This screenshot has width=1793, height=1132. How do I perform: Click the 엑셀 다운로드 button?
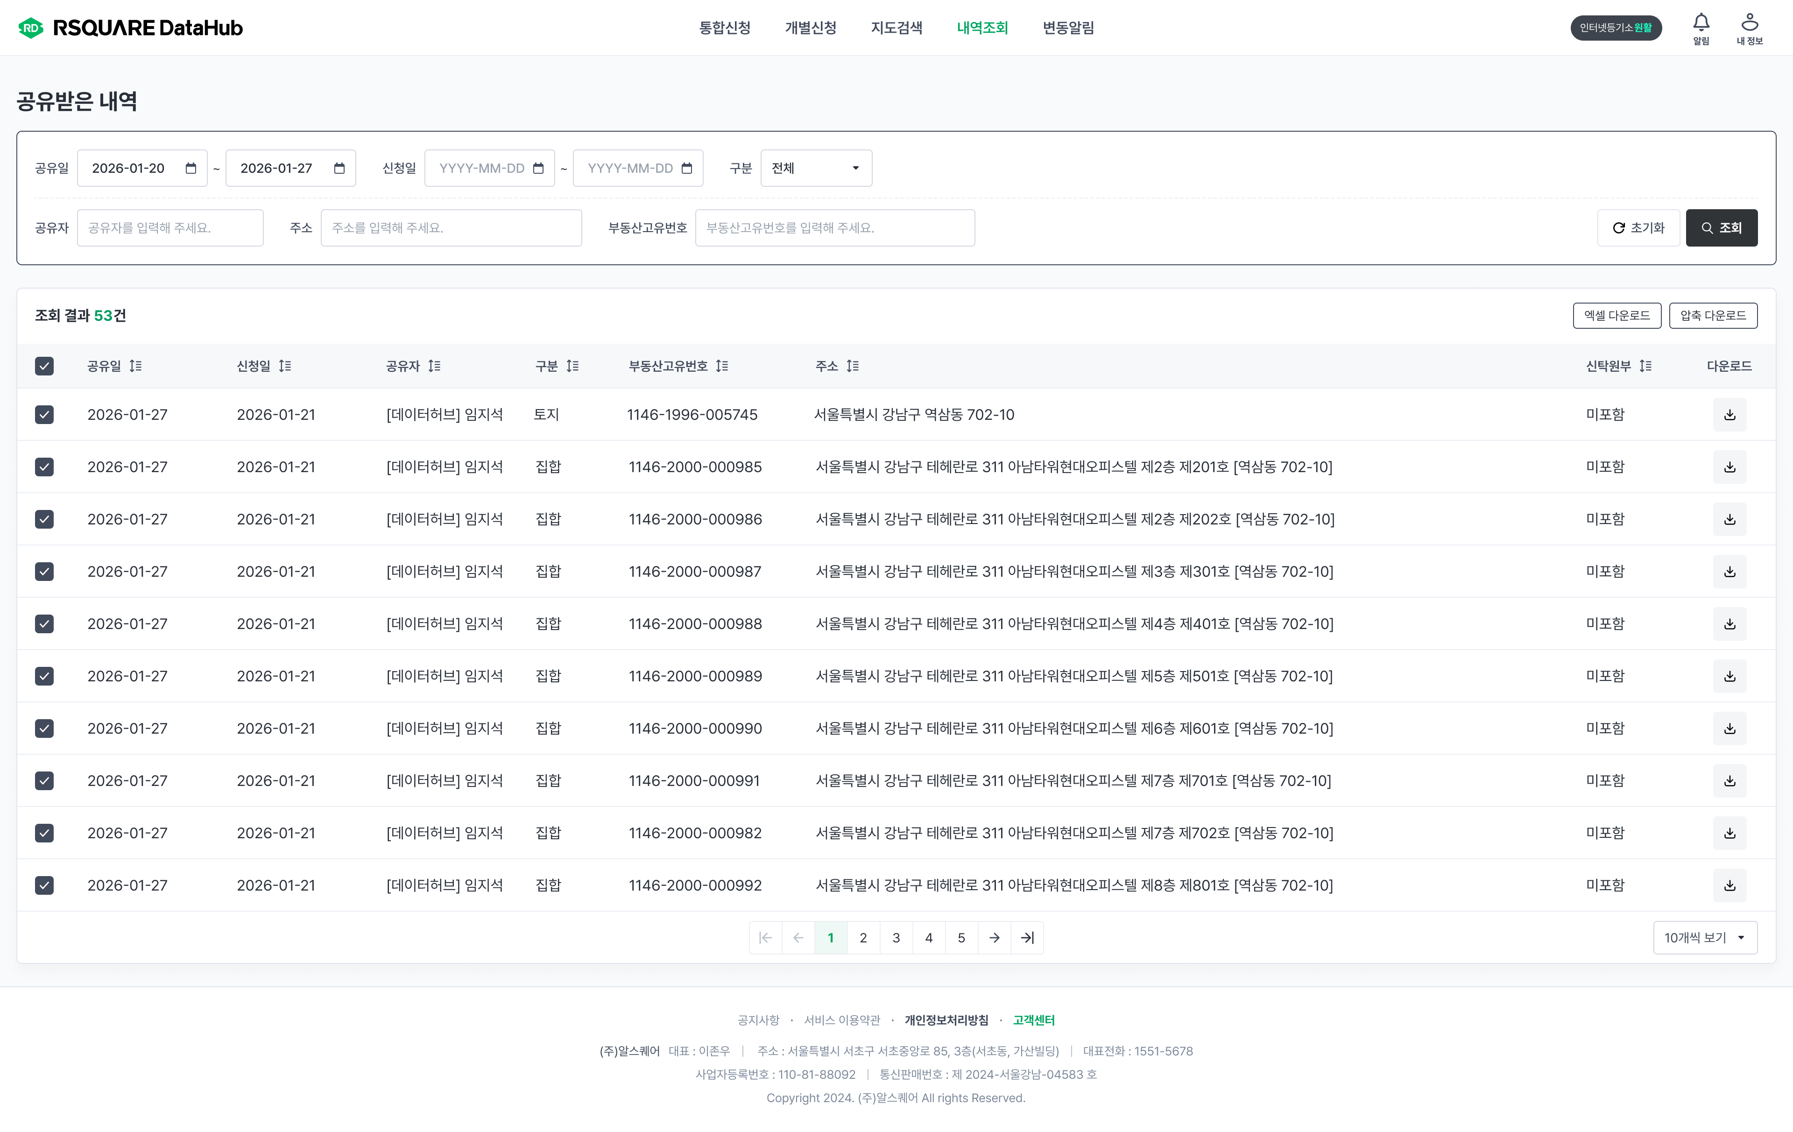(1617, 315)
